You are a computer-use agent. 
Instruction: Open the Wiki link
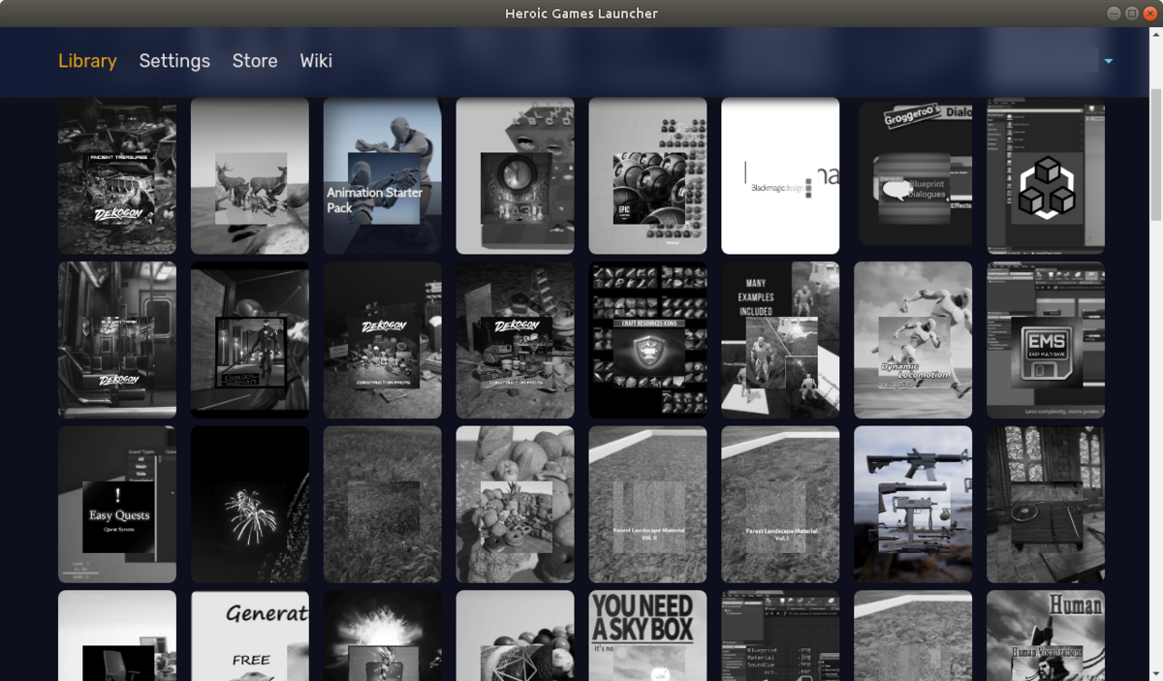pyautogui.click(x=316, y=61)
